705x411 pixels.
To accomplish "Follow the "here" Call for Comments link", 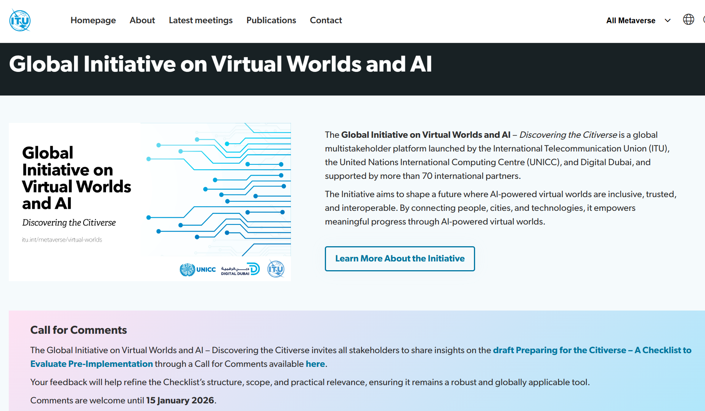I will tap(315, 364).
